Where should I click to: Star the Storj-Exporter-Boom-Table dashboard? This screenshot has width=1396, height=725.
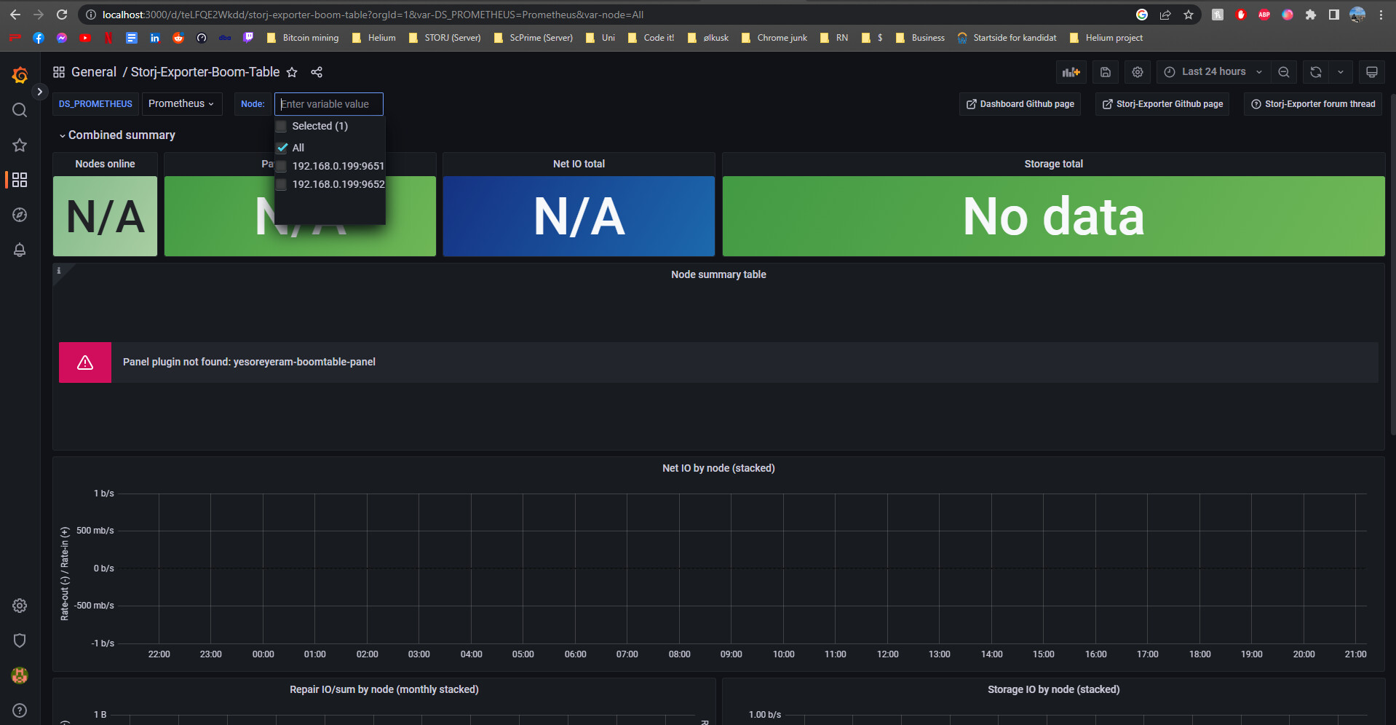pos(292,72)
